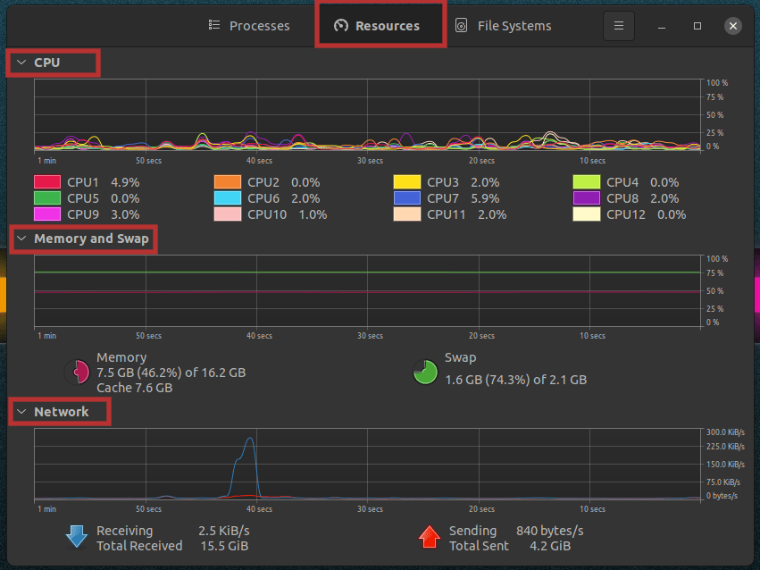Click the blue Receiving down-arrow icon

click(x=77, y=537)
